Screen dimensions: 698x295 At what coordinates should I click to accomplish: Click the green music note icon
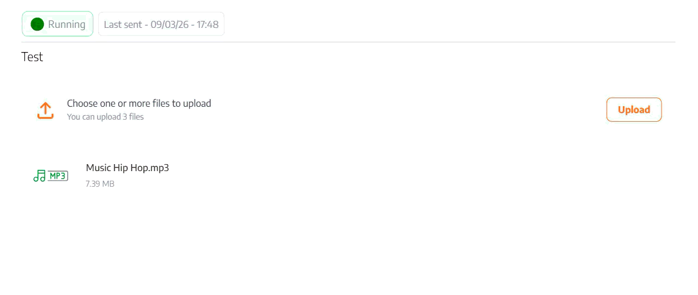[x=39, y=176]
